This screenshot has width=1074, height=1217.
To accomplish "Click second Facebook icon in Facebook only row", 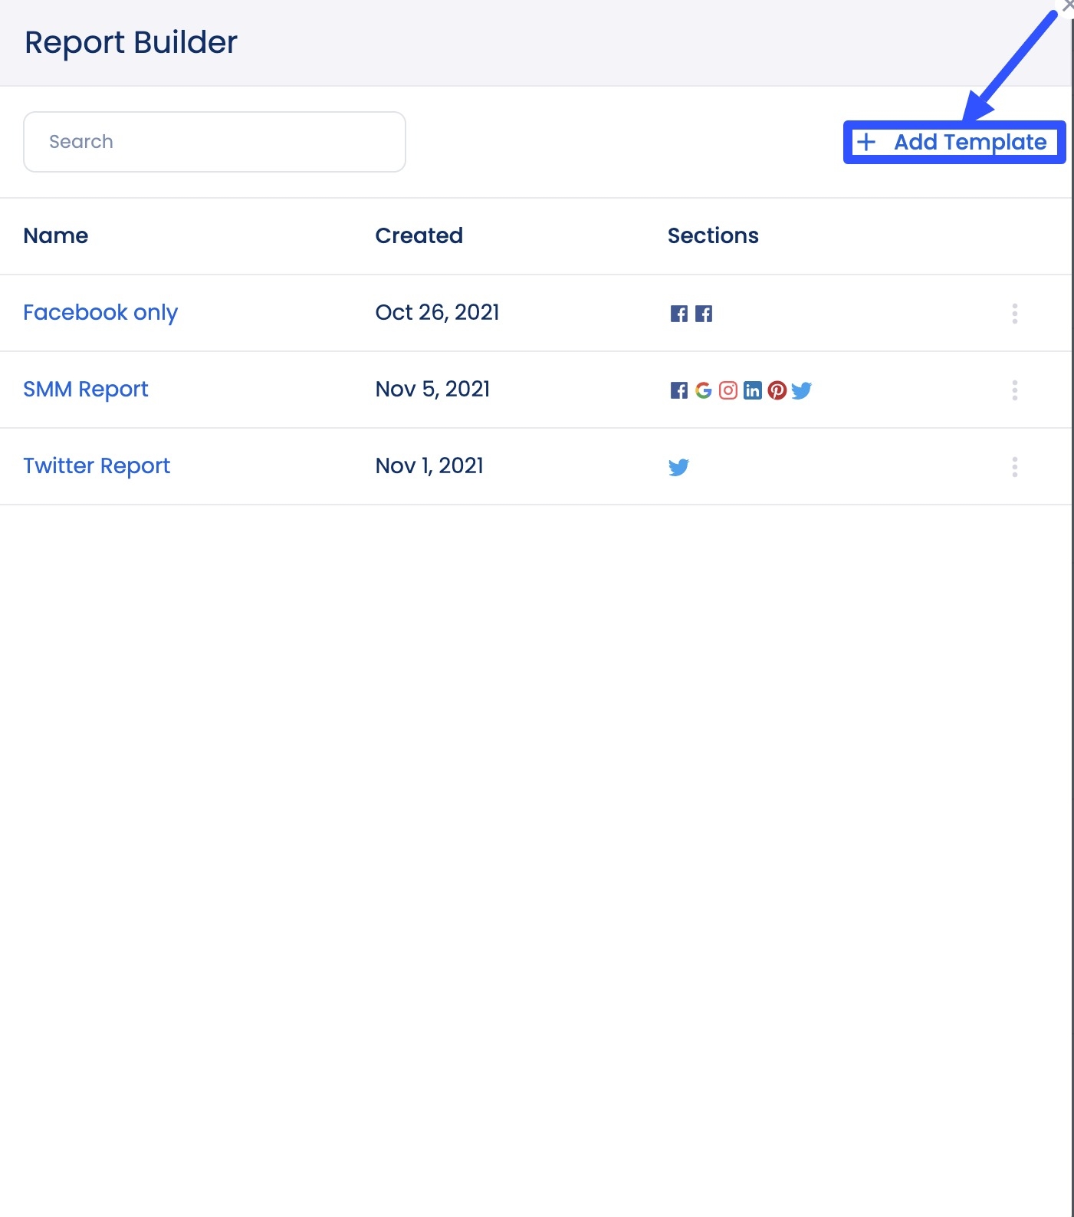I will point(704,314).
